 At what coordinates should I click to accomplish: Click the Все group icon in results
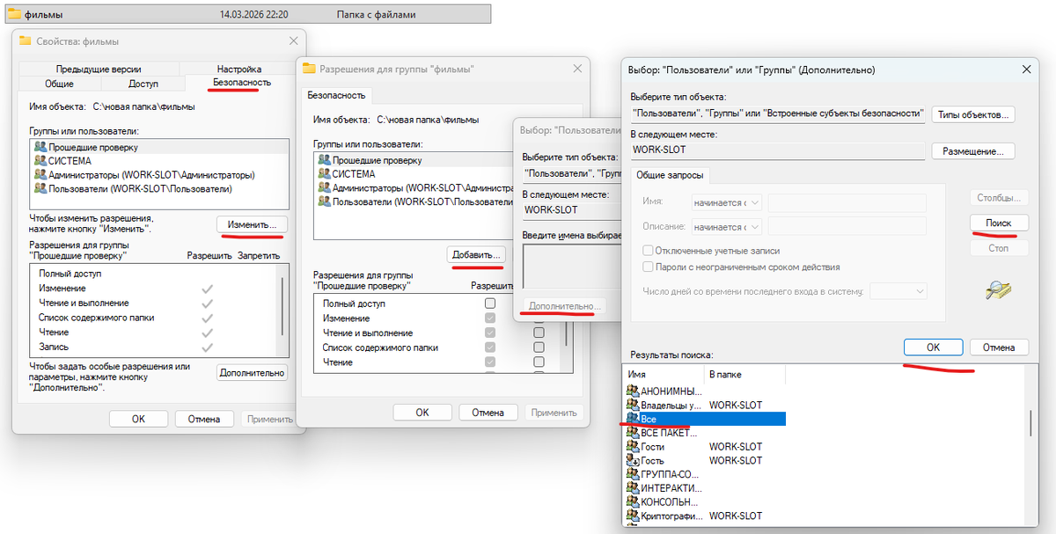[632, 419]
